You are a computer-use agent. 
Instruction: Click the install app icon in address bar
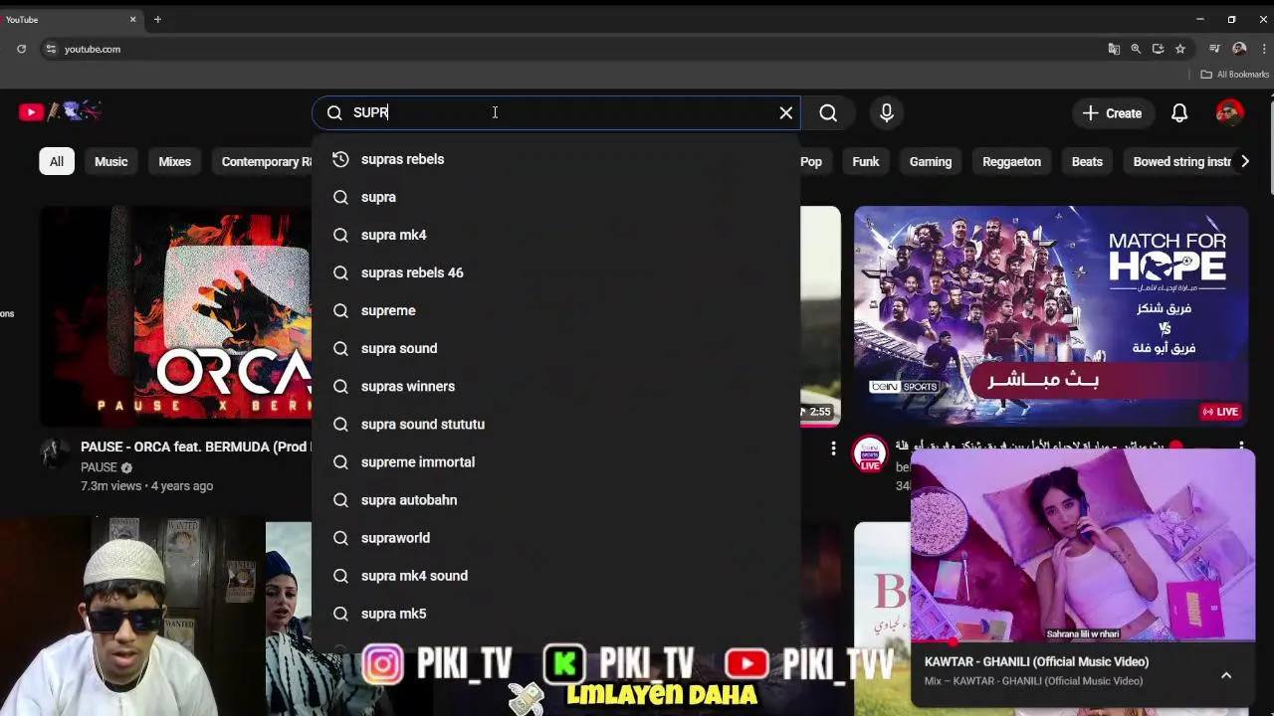(x=1158, y=49)
